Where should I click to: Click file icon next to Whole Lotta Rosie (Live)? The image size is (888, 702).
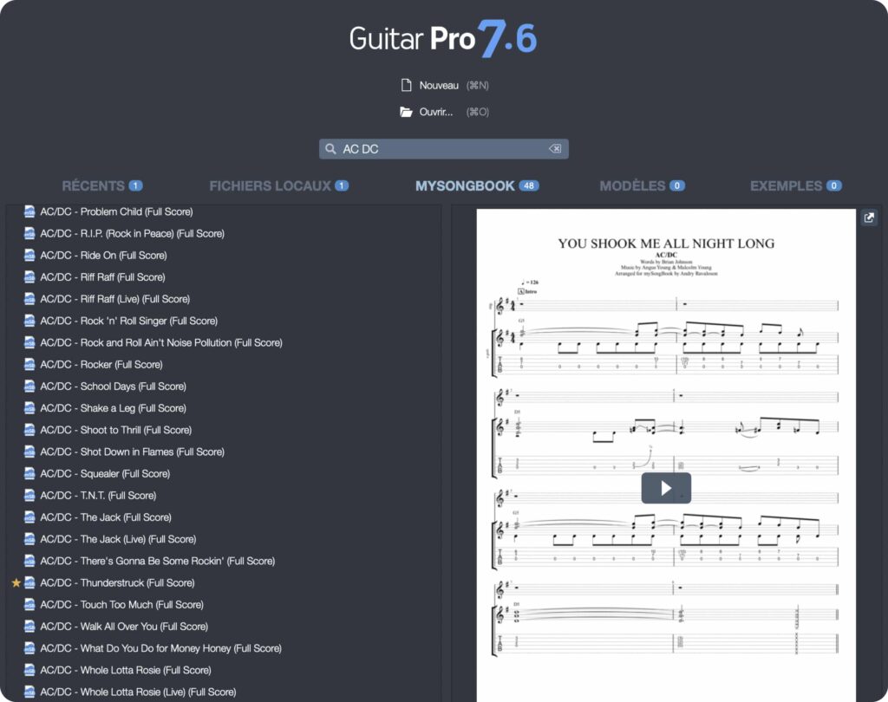[29, 692]
